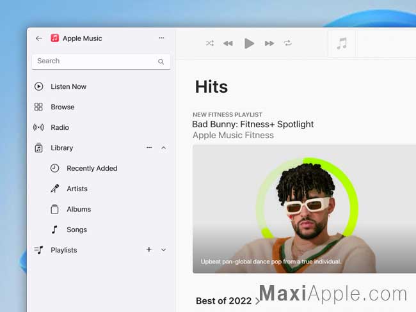Image resolution: width=416 pixels, height=312 pixels.
Task: Skip to previous track
Action: 228,43
